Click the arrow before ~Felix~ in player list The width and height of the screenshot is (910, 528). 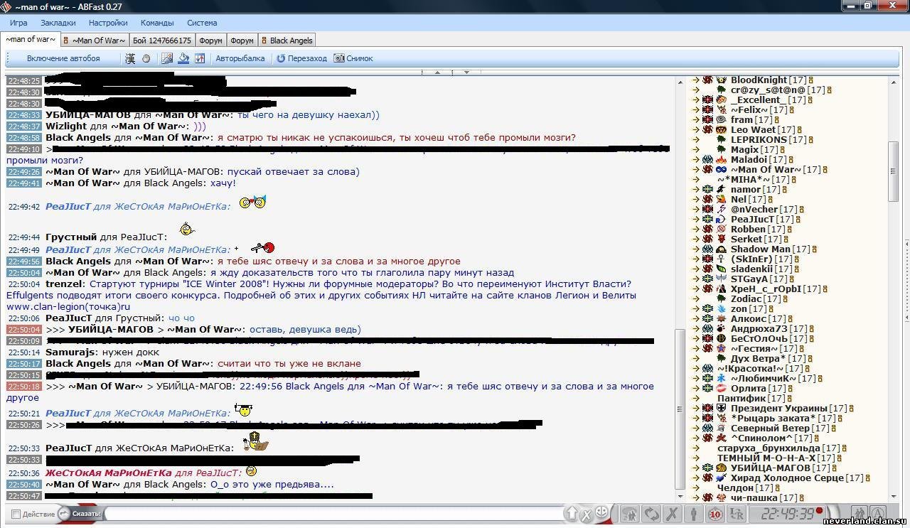[x=697, y=110]
